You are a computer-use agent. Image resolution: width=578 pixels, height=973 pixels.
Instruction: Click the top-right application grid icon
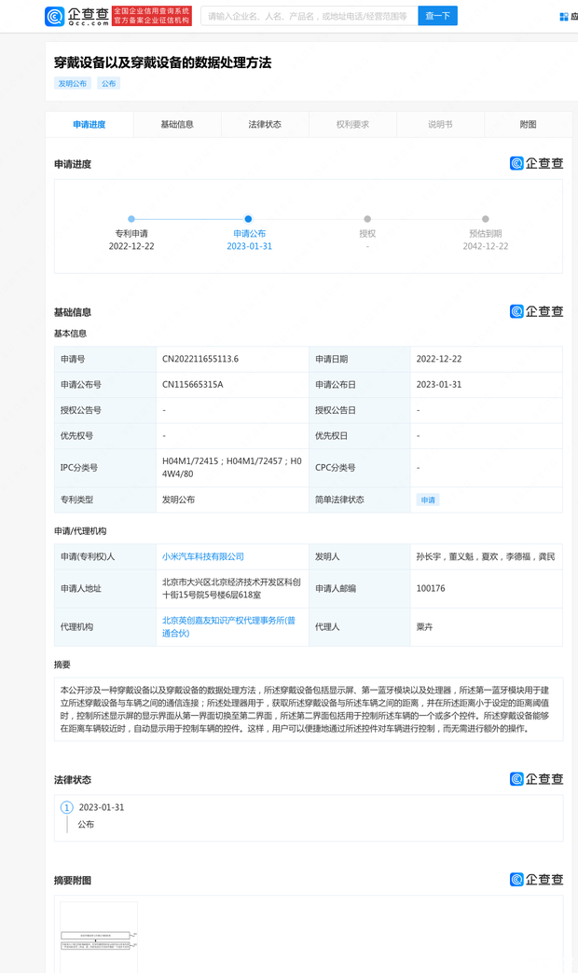click(x=564, y=17)
